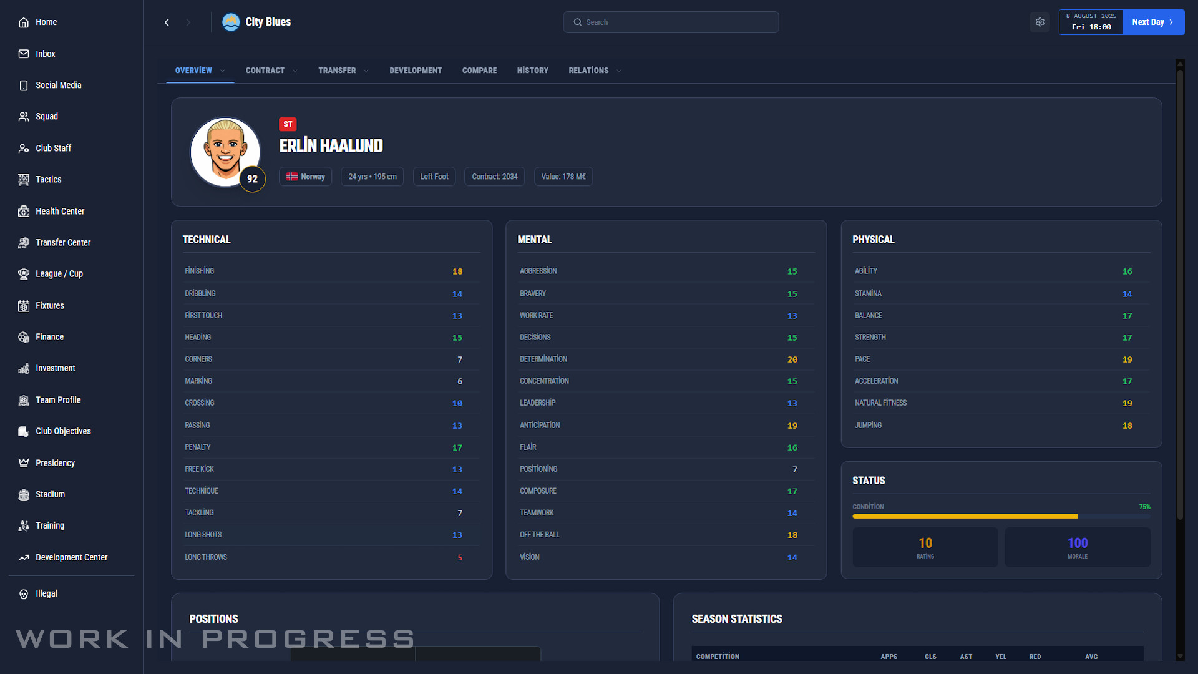This screenshot has height=674, width=1198.
Task: View the Stadium screen
Action: (x=50, y=494)
